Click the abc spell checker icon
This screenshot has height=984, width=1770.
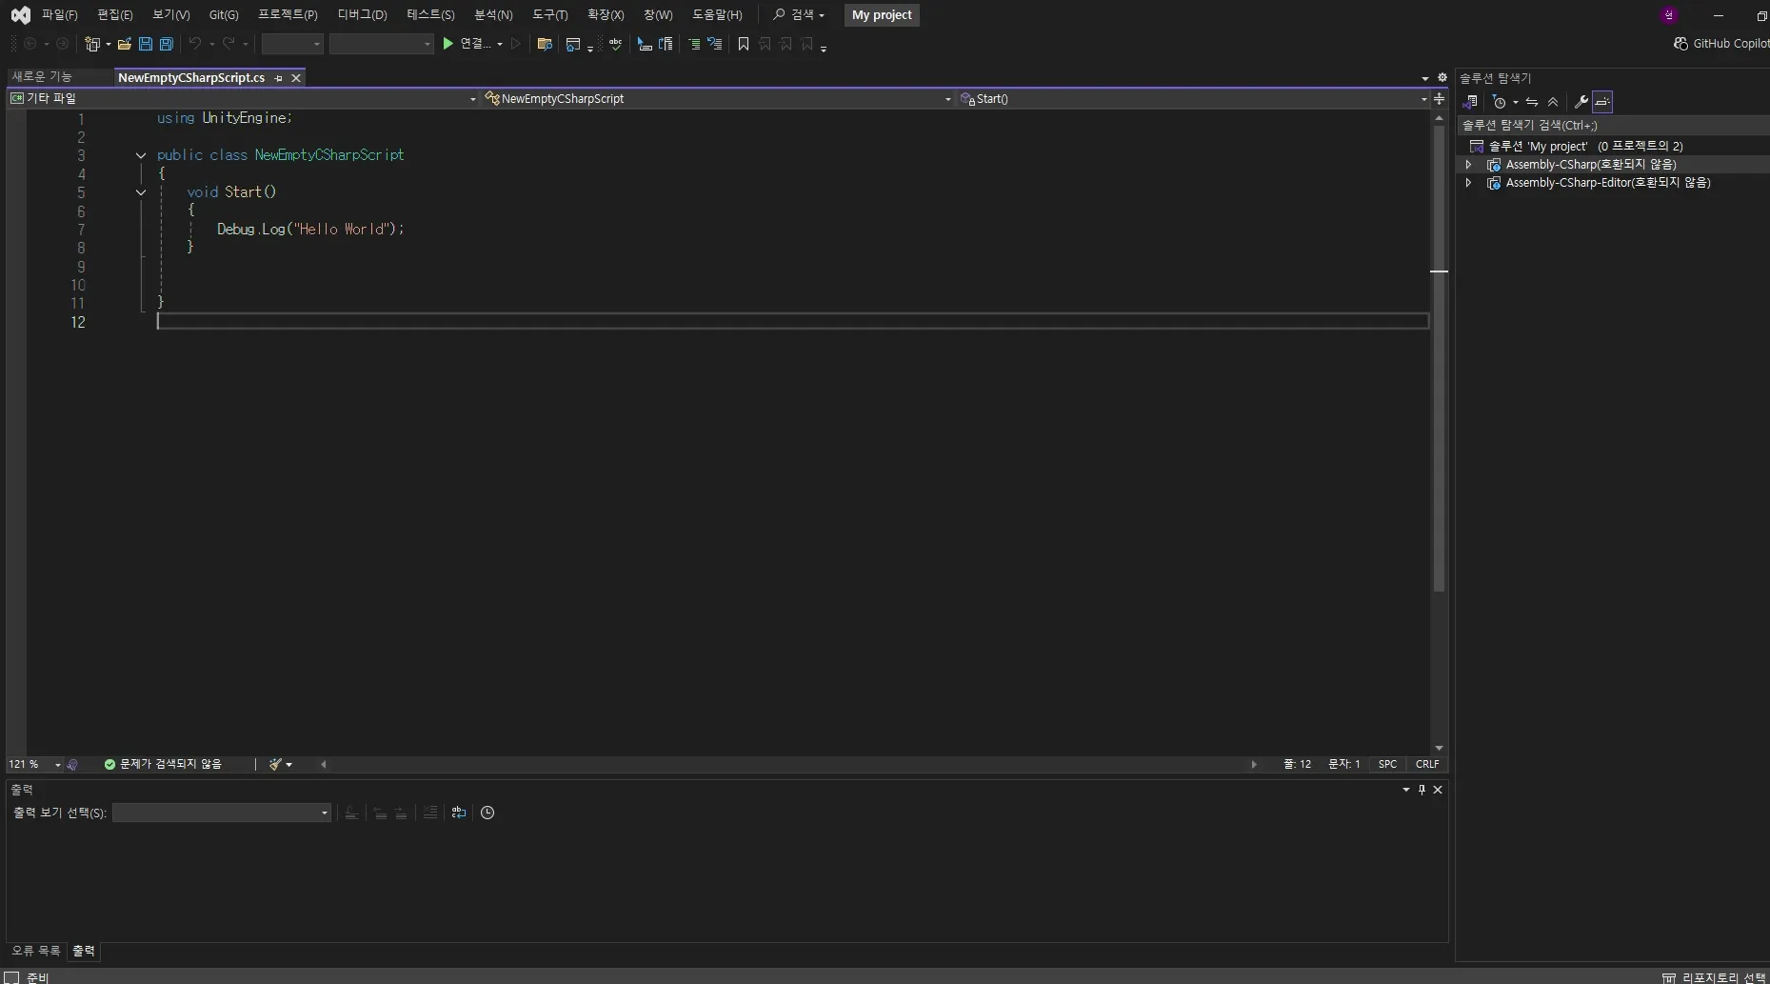[615, 44]
